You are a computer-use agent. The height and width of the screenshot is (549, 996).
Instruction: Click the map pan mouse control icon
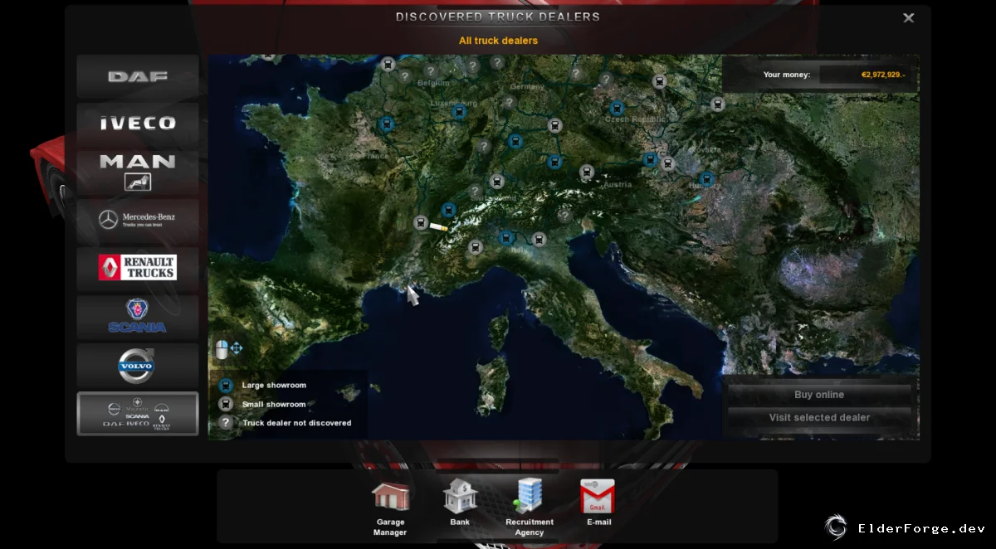[229, 349]
